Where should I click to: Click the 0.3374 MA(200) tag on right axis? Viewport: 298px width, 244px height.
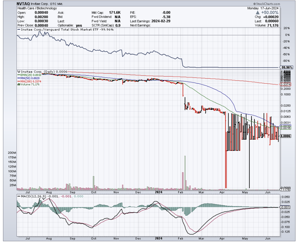click(x=285, y=85)
